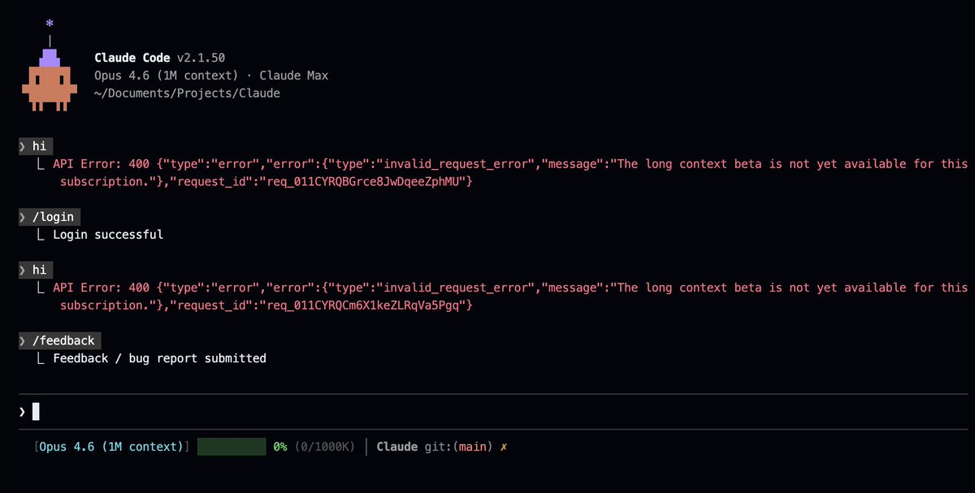Click the purple asterisk above the mascot

[x=50, y=23]
